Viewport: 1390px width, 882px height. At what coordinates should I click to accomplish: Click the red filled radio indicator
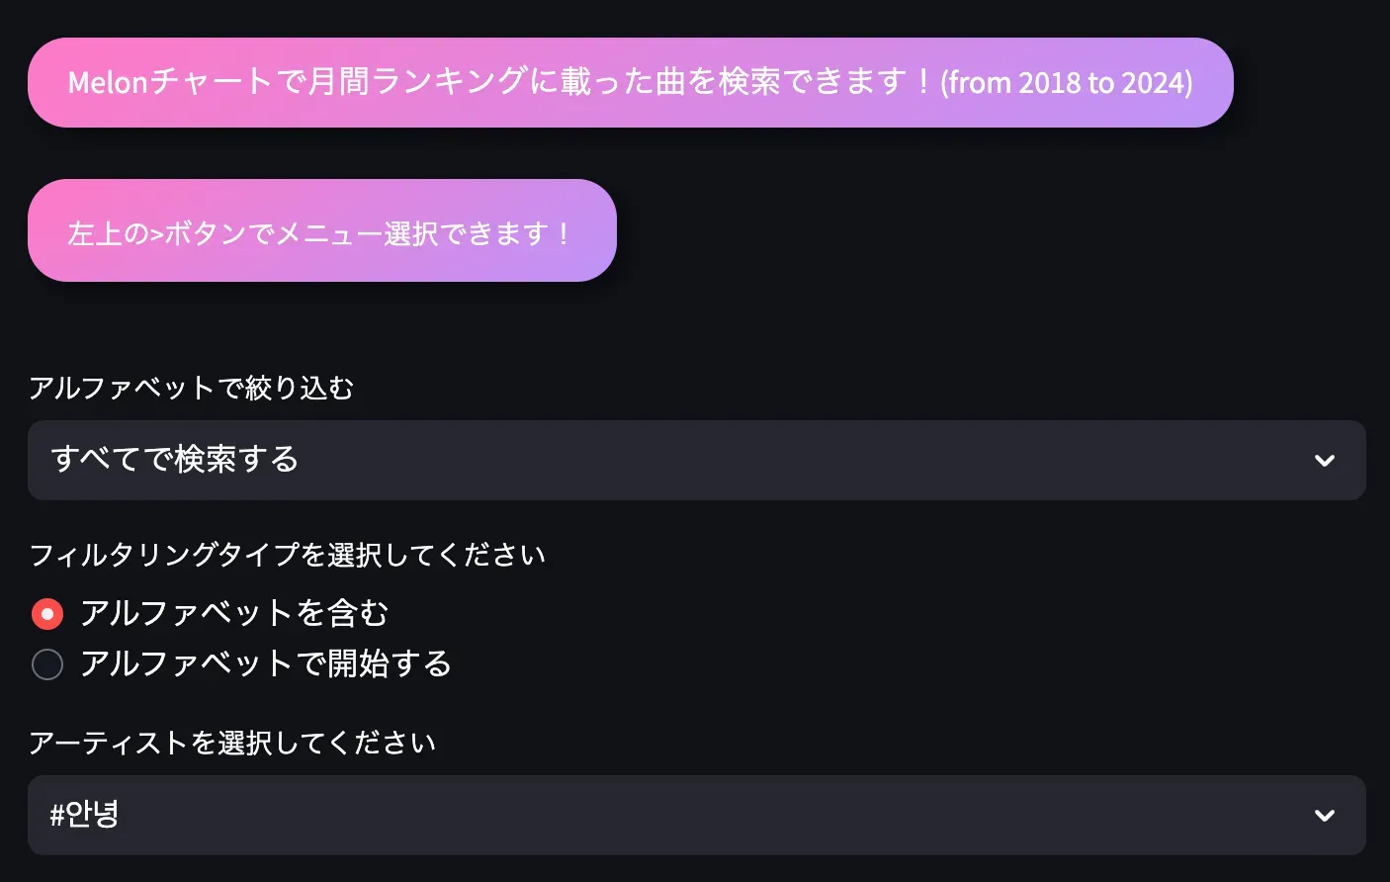point(46,613)
